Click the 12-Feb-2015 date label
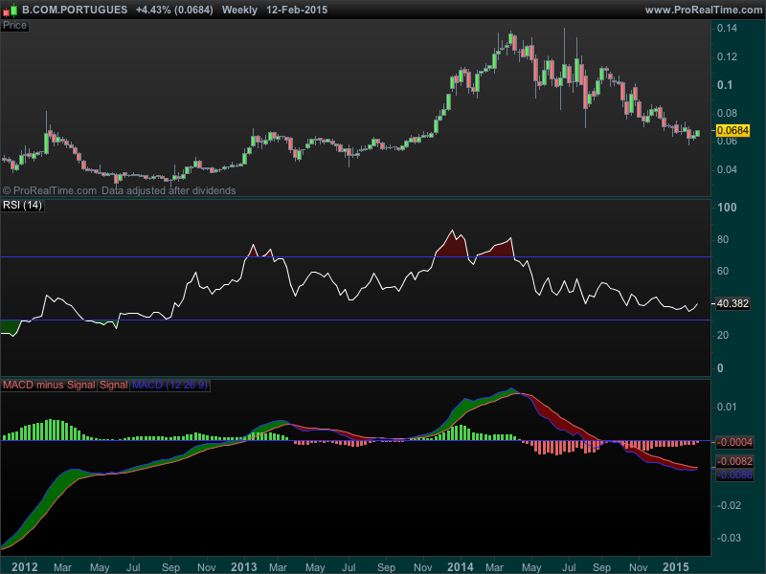The height and width of the screenshot is (574, 766). [x=299, y=9]
